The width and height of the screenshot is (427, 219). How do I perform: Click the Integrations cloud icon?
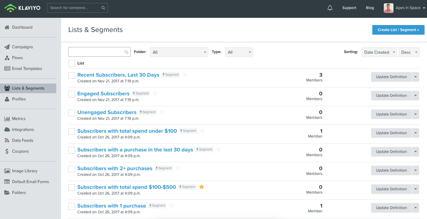7,129
